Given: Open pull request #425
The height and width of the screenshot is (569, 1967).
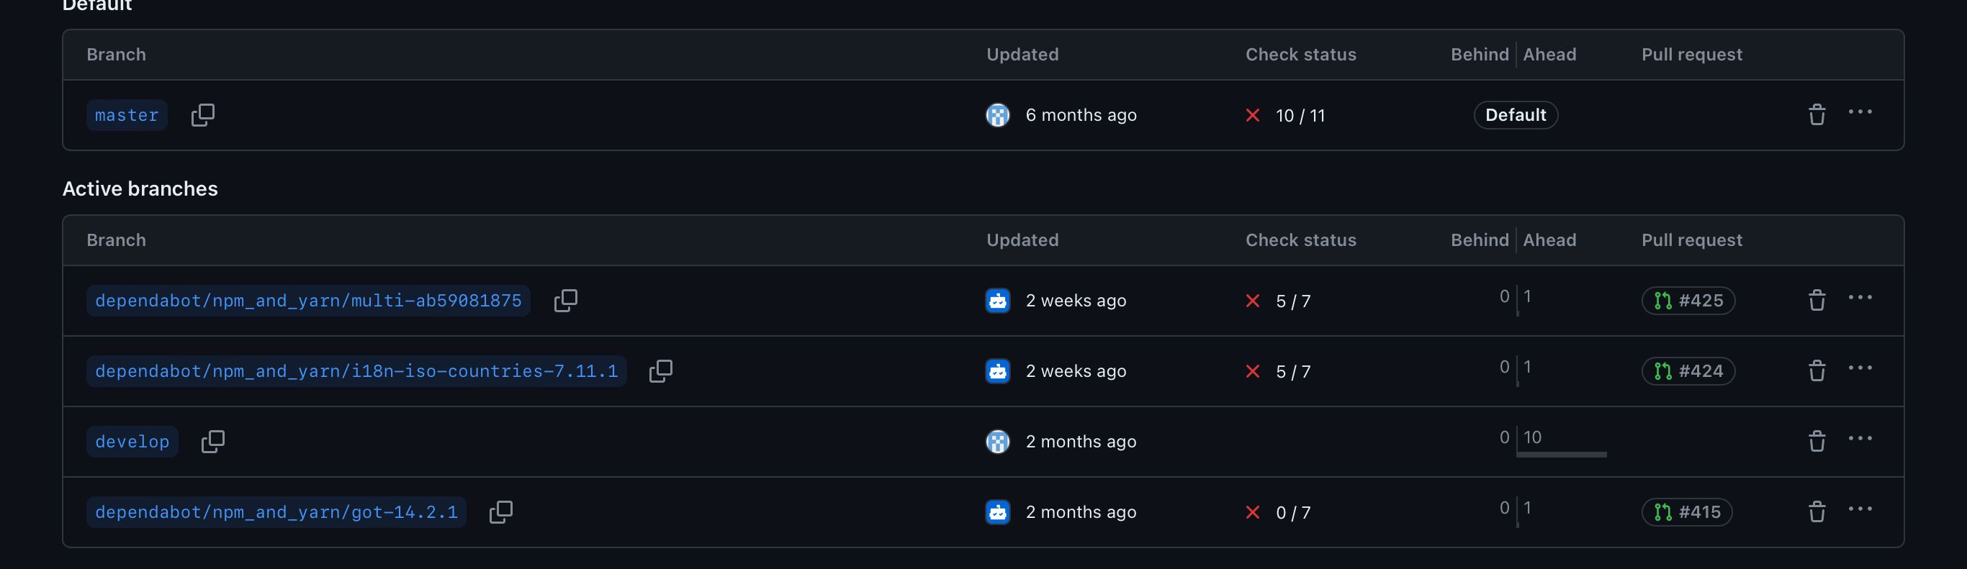Looking at the screenshot, I should 1688,301.
